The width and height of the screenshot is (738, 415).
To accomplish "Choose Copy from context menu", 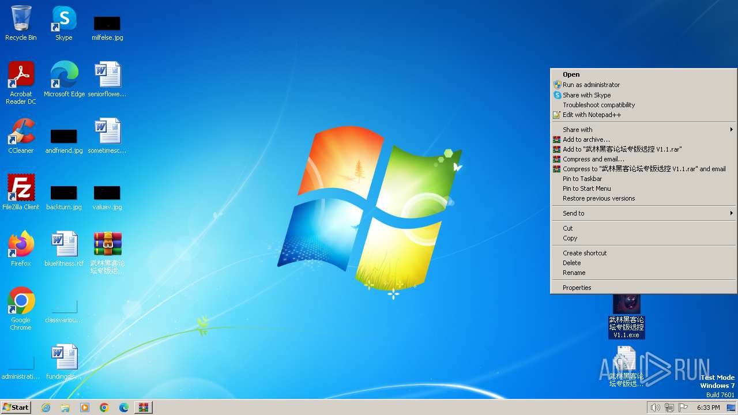I will (643, 238).
